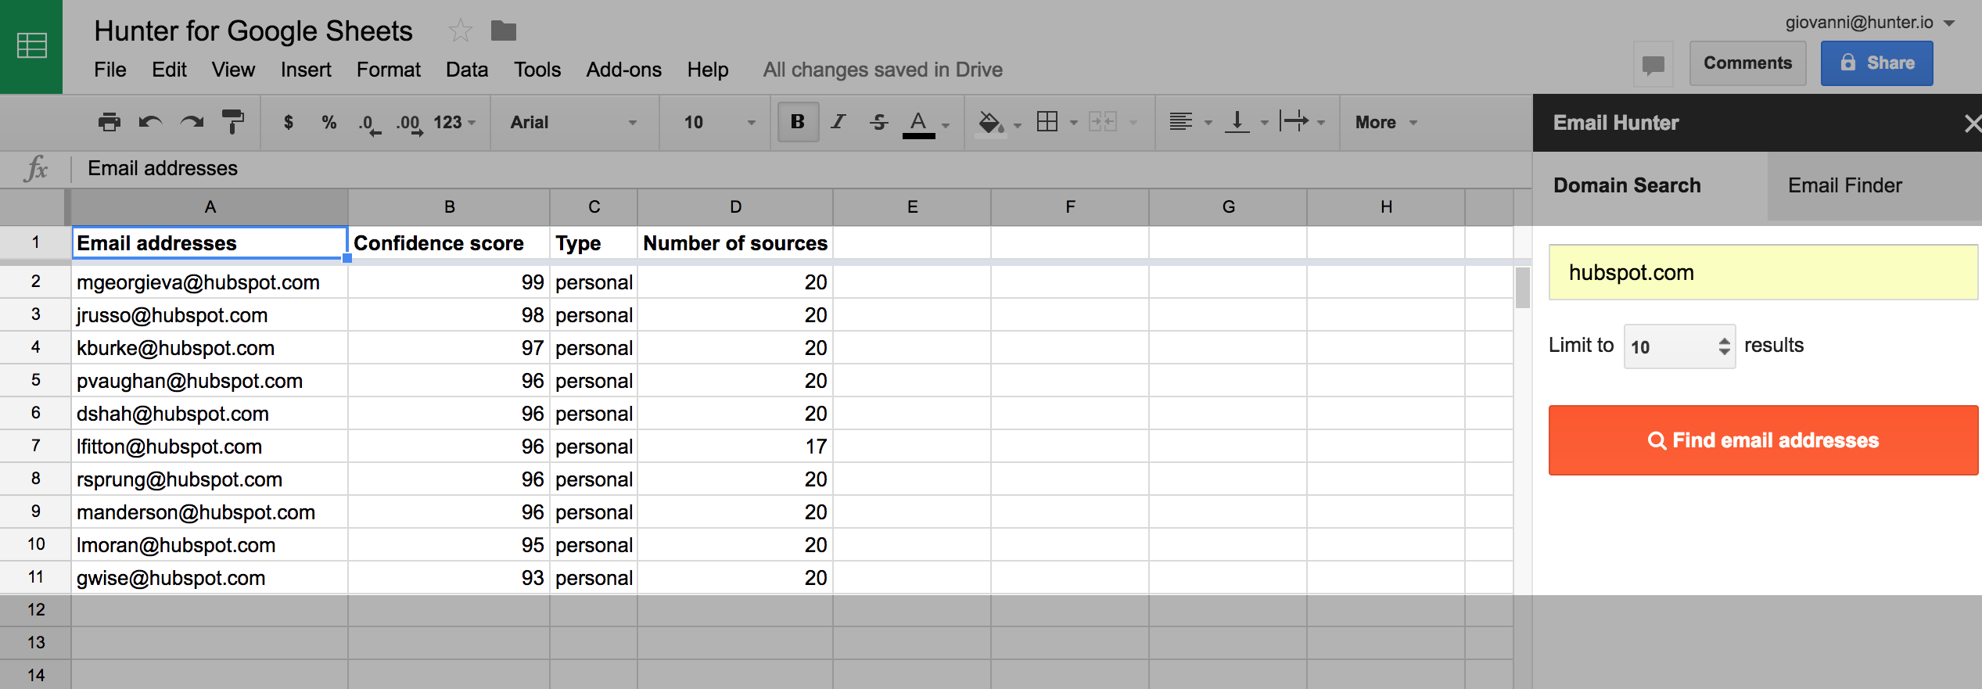Viewport: 1982px width, 689px height.
Task: Open the comment bubble icon
Action: pos(1653,64)
